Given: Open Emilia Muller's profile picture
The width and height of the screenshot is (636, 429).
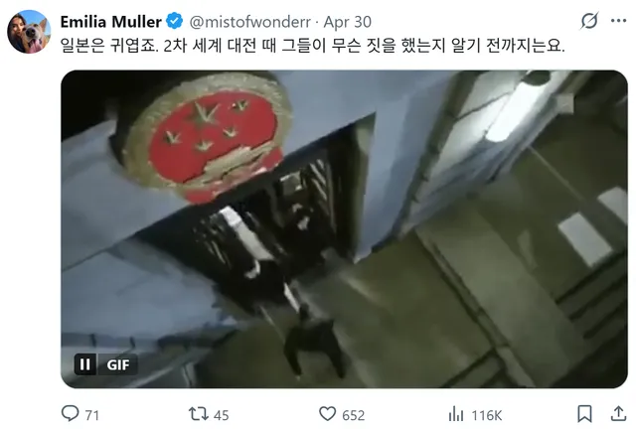Looking at the screenshot, I should pyautogui.click(x=29, y=32).
